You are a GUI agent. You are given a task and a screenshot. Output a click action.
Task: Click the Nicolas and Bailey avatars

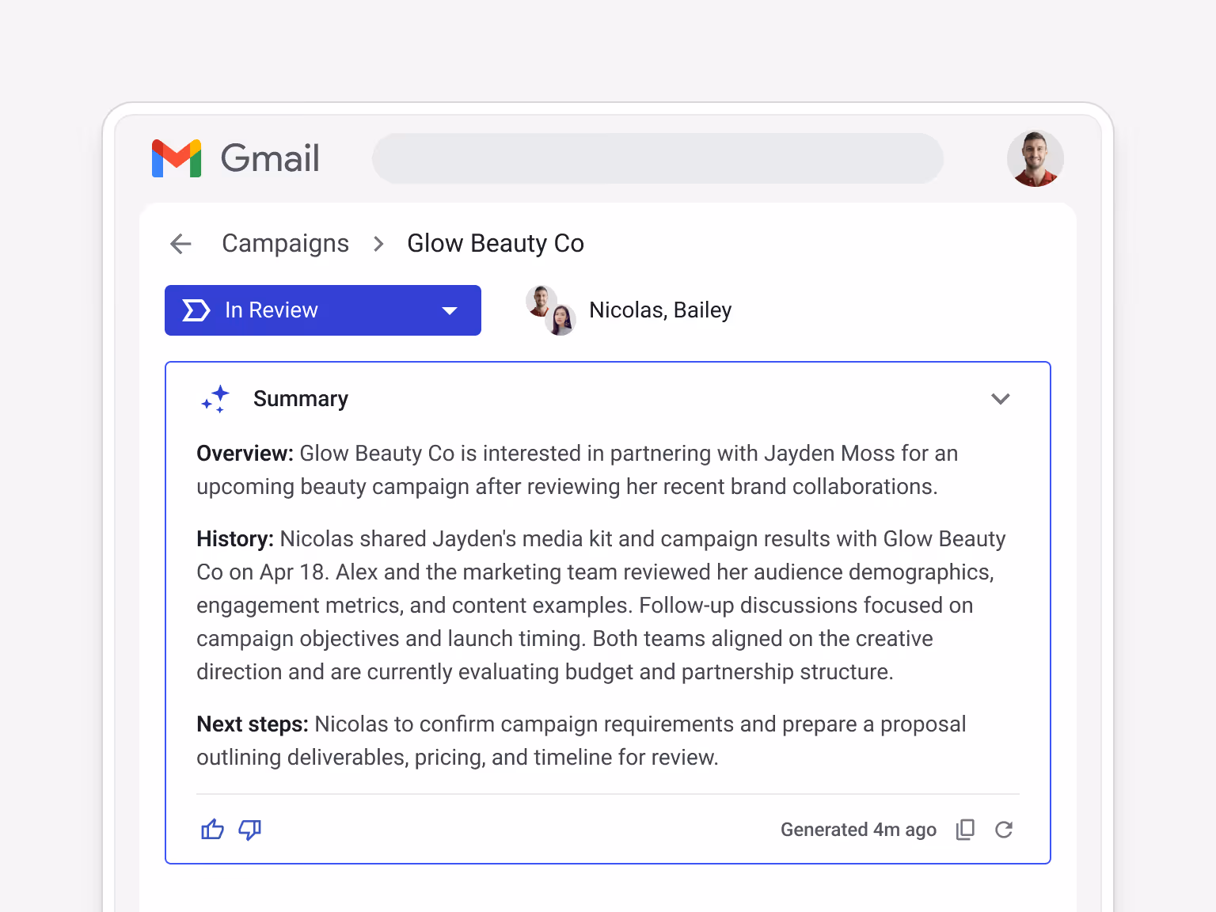click(x=550, y=310)
